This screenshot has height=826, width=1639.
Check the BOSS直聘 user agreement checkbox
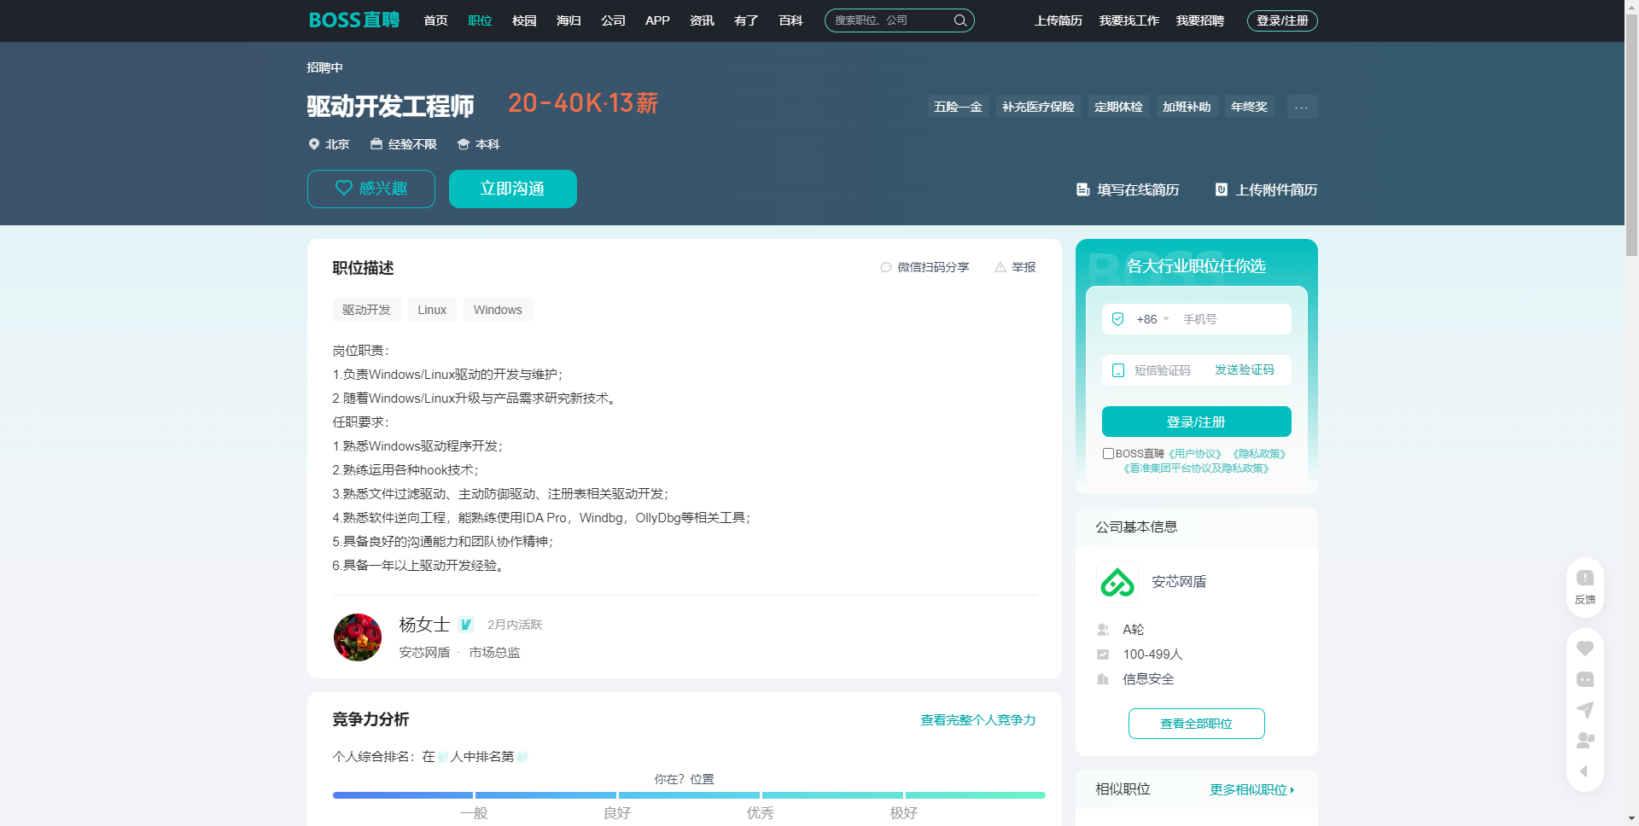pyautogui.click(x=1108, y=454)
